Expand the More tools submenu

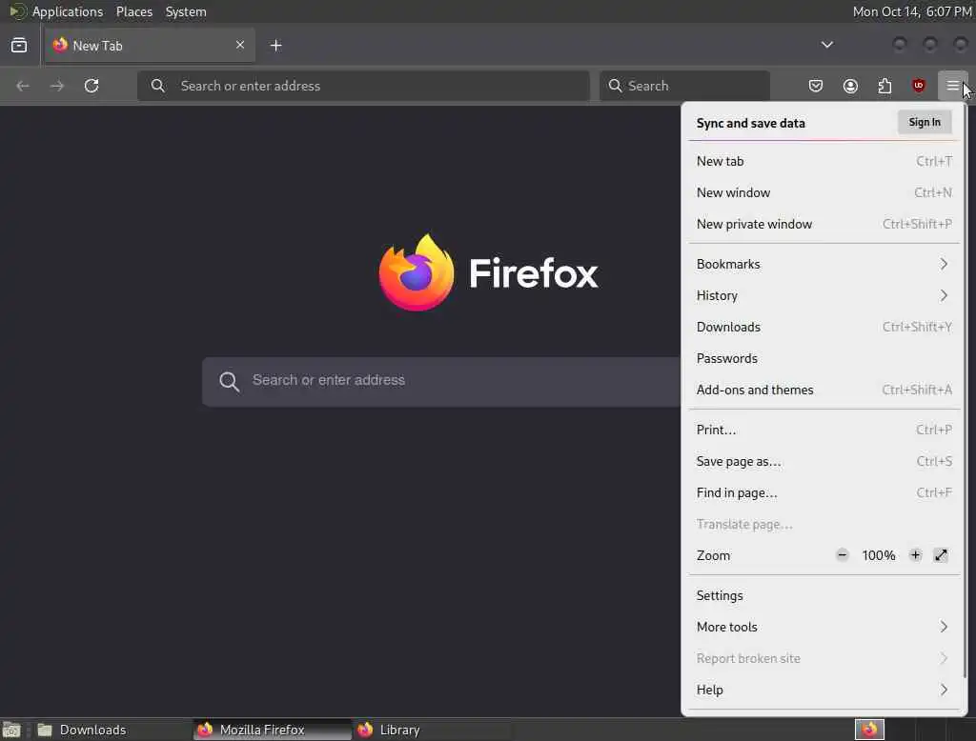tap(824, 627)
